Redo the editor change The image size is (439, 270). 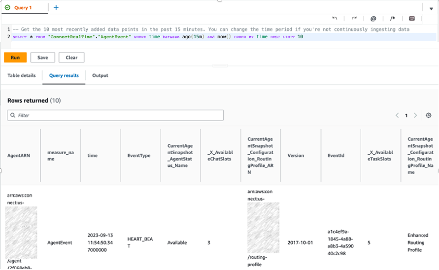(354, 19)
